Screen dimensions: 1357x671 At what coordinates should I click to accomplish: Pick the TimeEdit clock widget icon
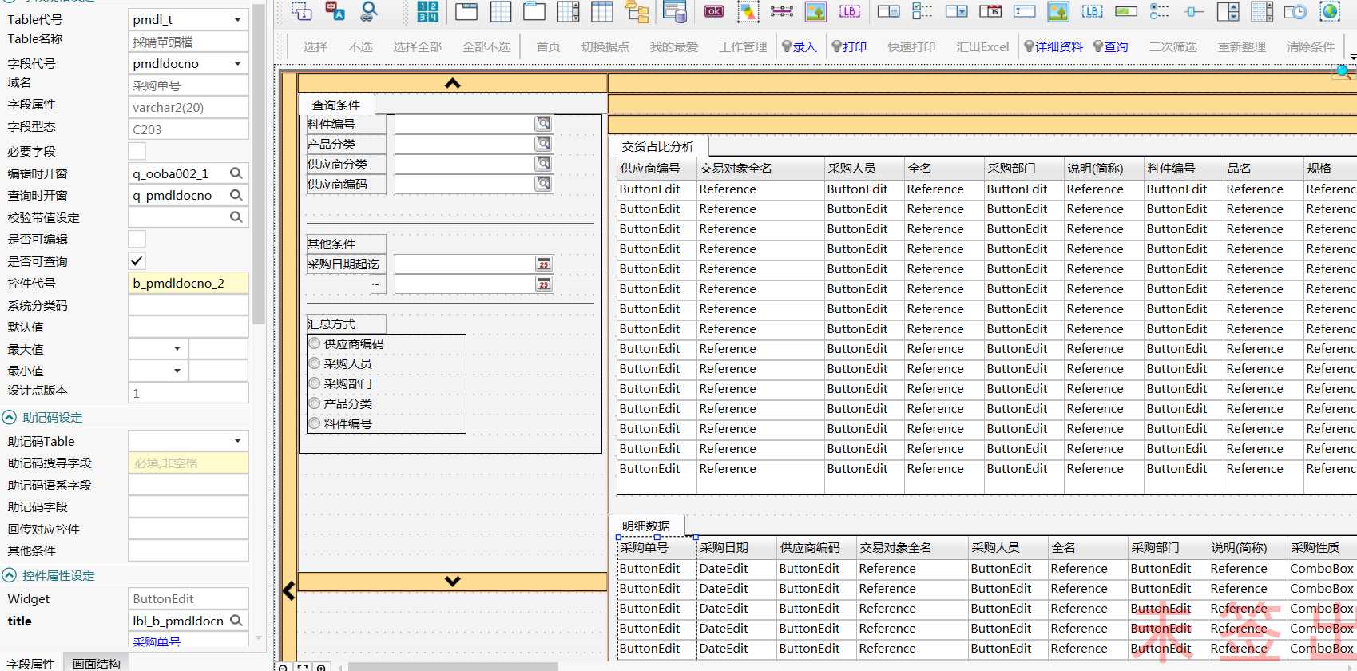coord(1295,11)
